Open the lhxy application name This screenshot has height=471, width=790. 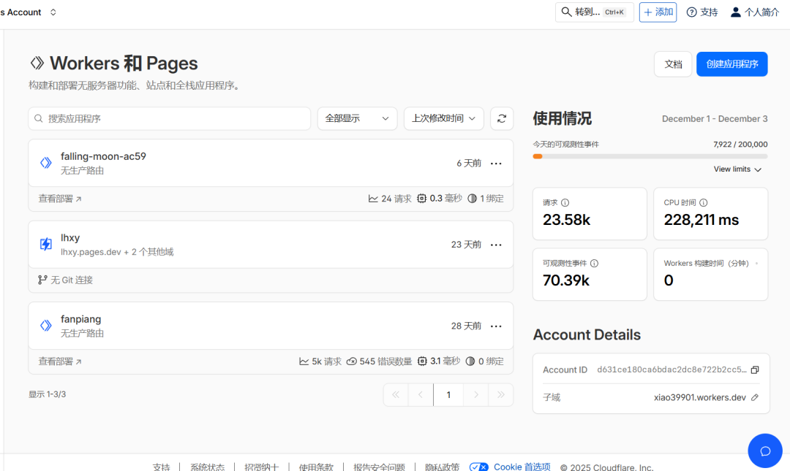[70, 237]
